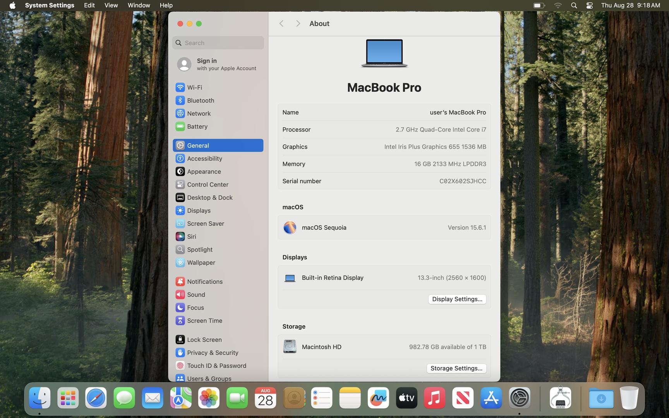Image resolution: width=669 pixels, height=418 pixels.
Task: Open Siri settings
Action: point(218,236)
